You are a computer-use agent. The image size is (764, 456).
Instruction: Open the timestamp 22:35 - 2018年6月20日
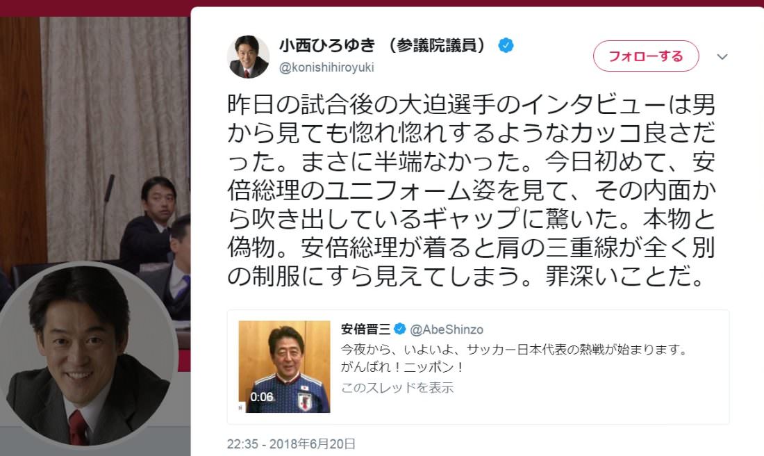pos(291,443)
